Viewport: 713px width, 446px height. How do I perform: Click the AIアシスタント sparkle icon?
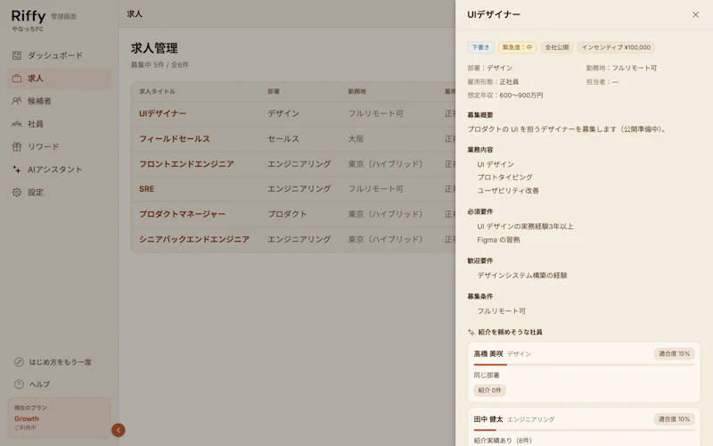point(17,169)
